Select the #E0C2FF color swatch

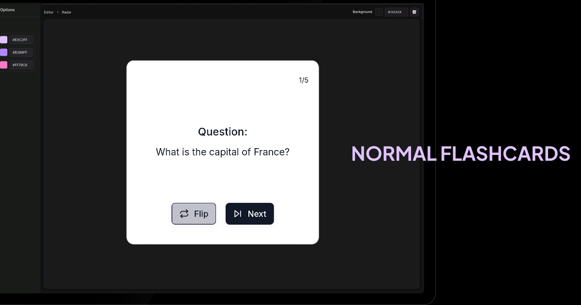tap(4, 40)
